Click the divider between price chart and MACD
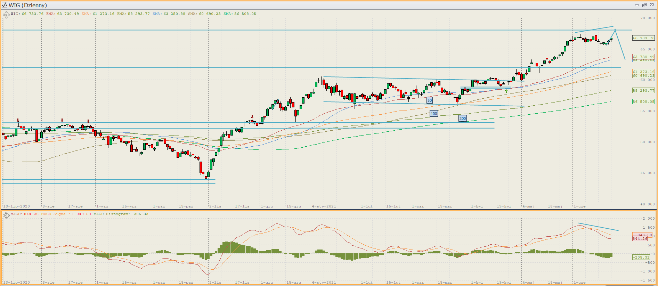 point(329,210)
